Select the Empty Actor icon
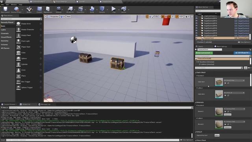 [x=19, y=24]
